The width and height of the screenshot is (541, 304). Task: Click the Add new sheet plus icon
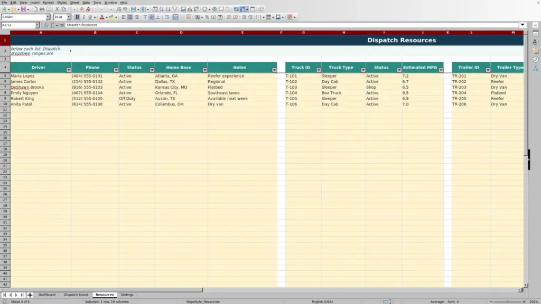30,294
